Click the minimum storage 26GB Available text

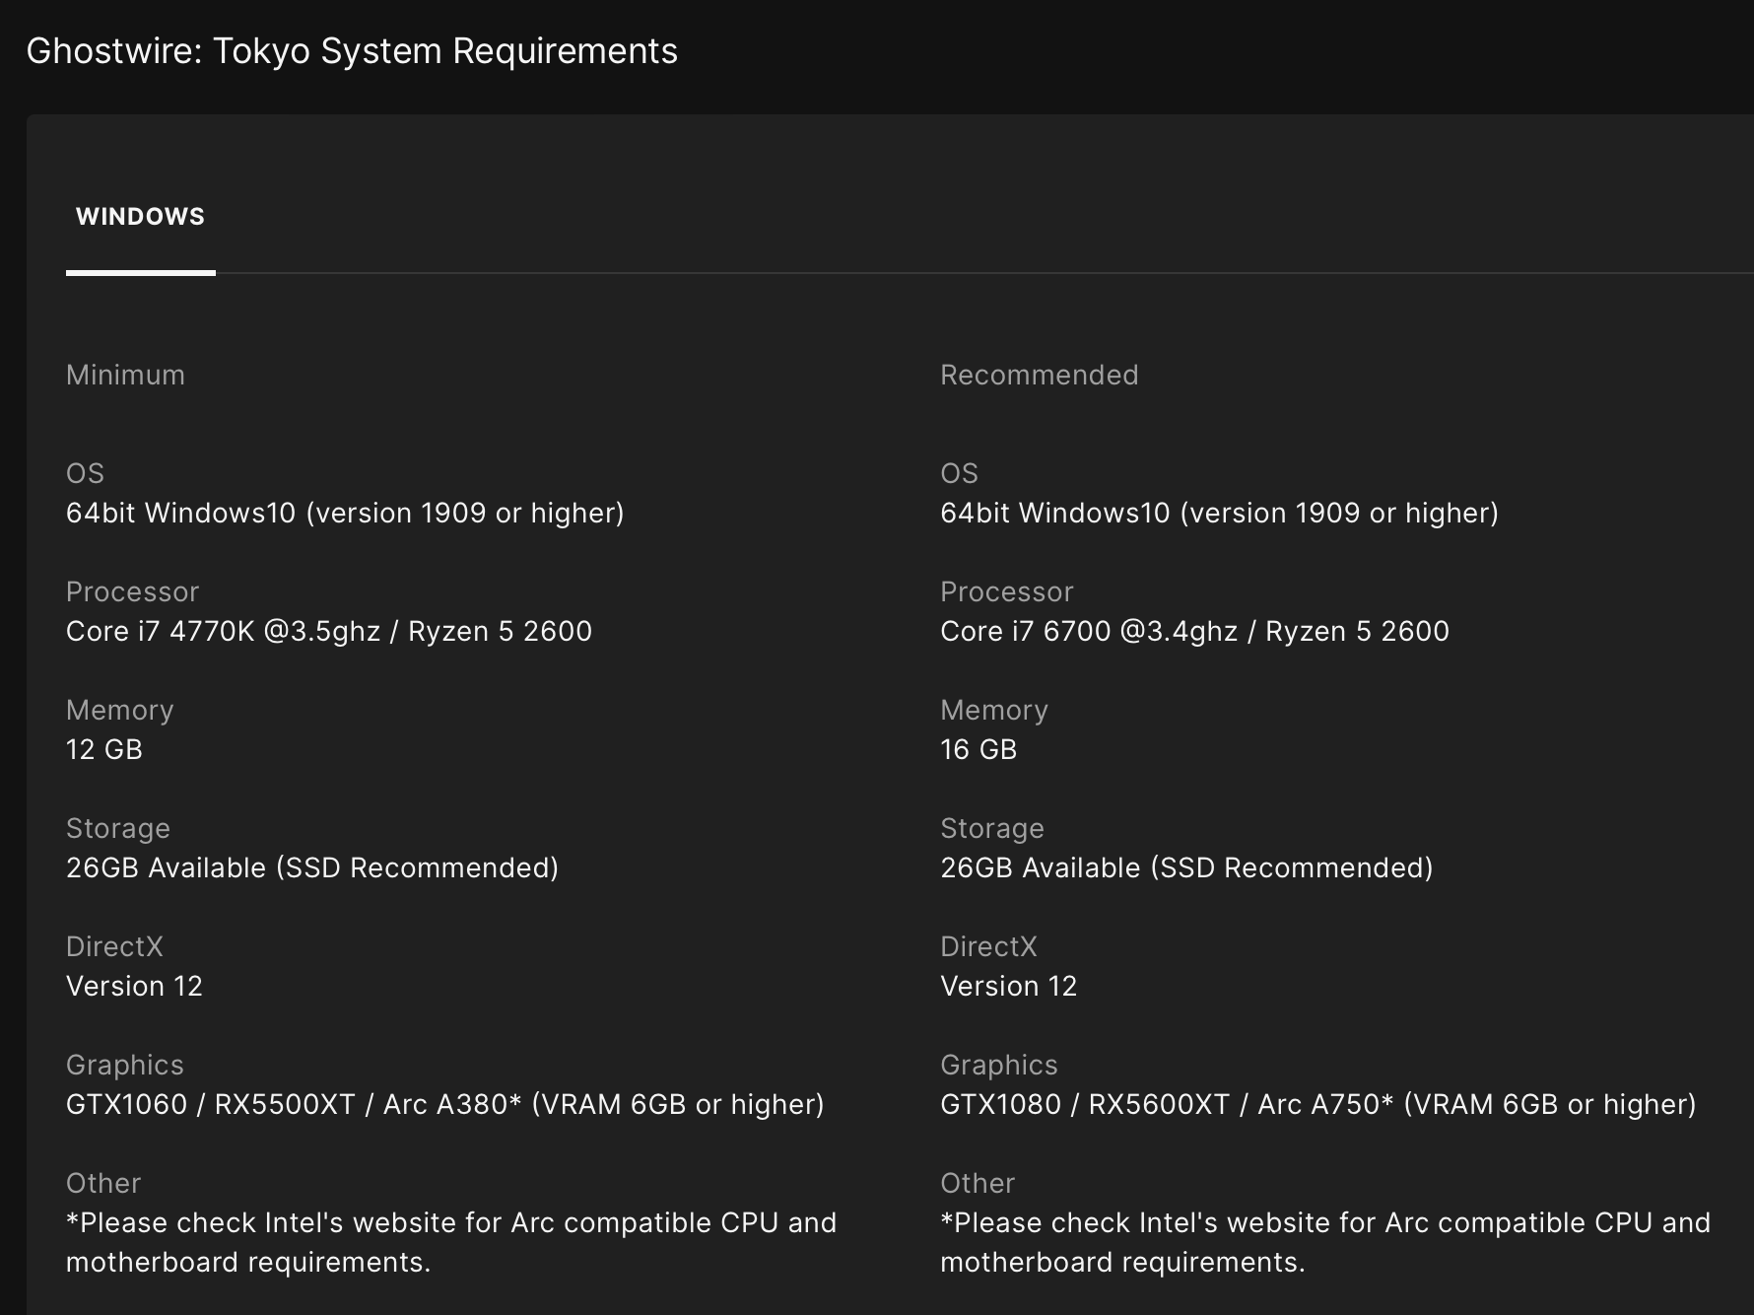(x=312, y=867)
